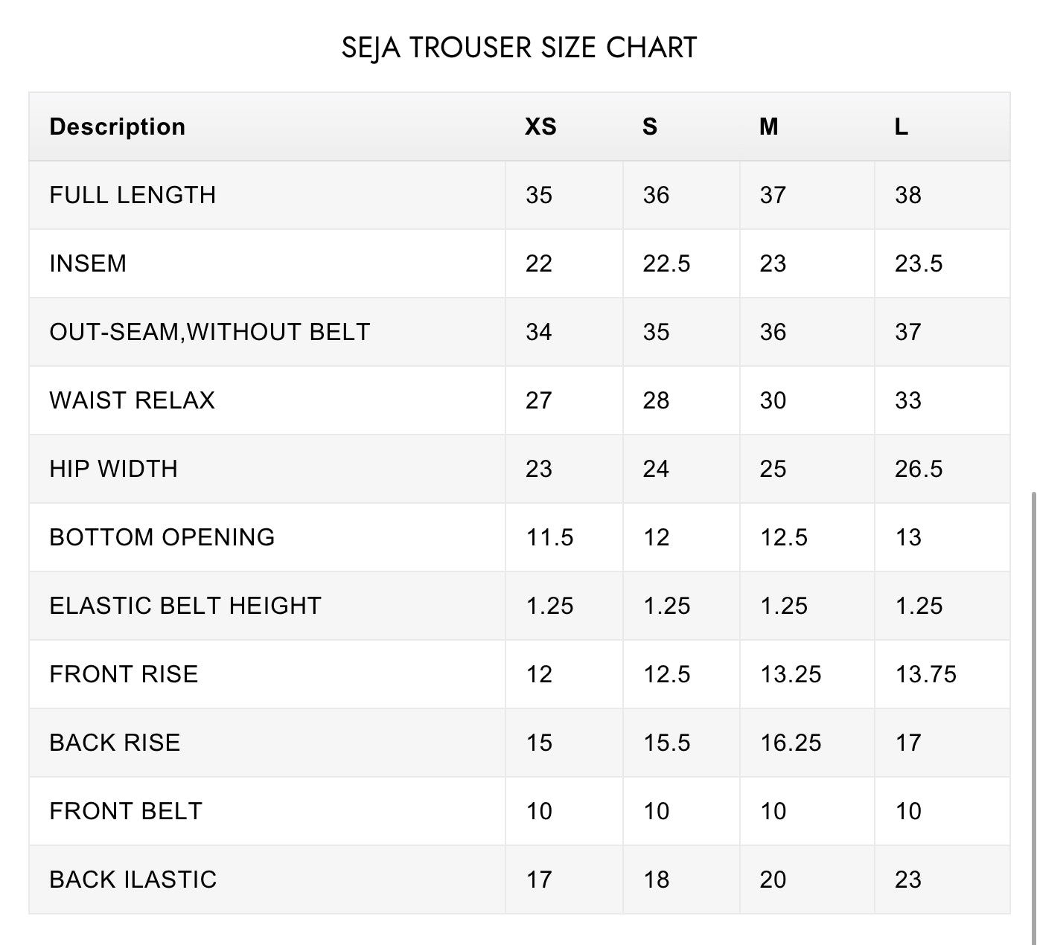Select the S size column header

pos(650,126)
